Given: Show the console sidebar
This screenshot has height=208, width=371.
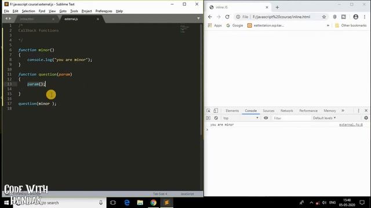Looking at the screenshot, I should pyautogui.click(x=208, y=118).
